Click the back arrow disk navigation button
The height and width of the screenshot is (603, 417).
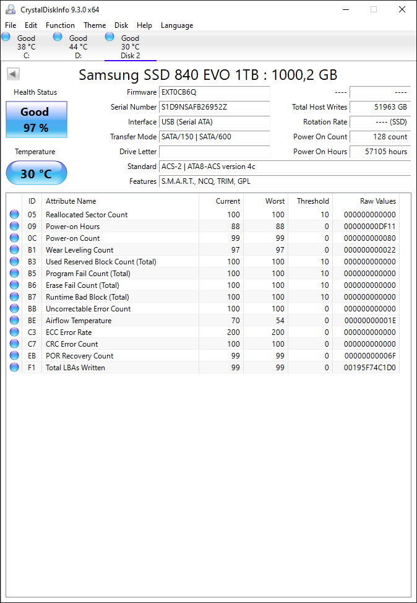[x=14, y=74]
